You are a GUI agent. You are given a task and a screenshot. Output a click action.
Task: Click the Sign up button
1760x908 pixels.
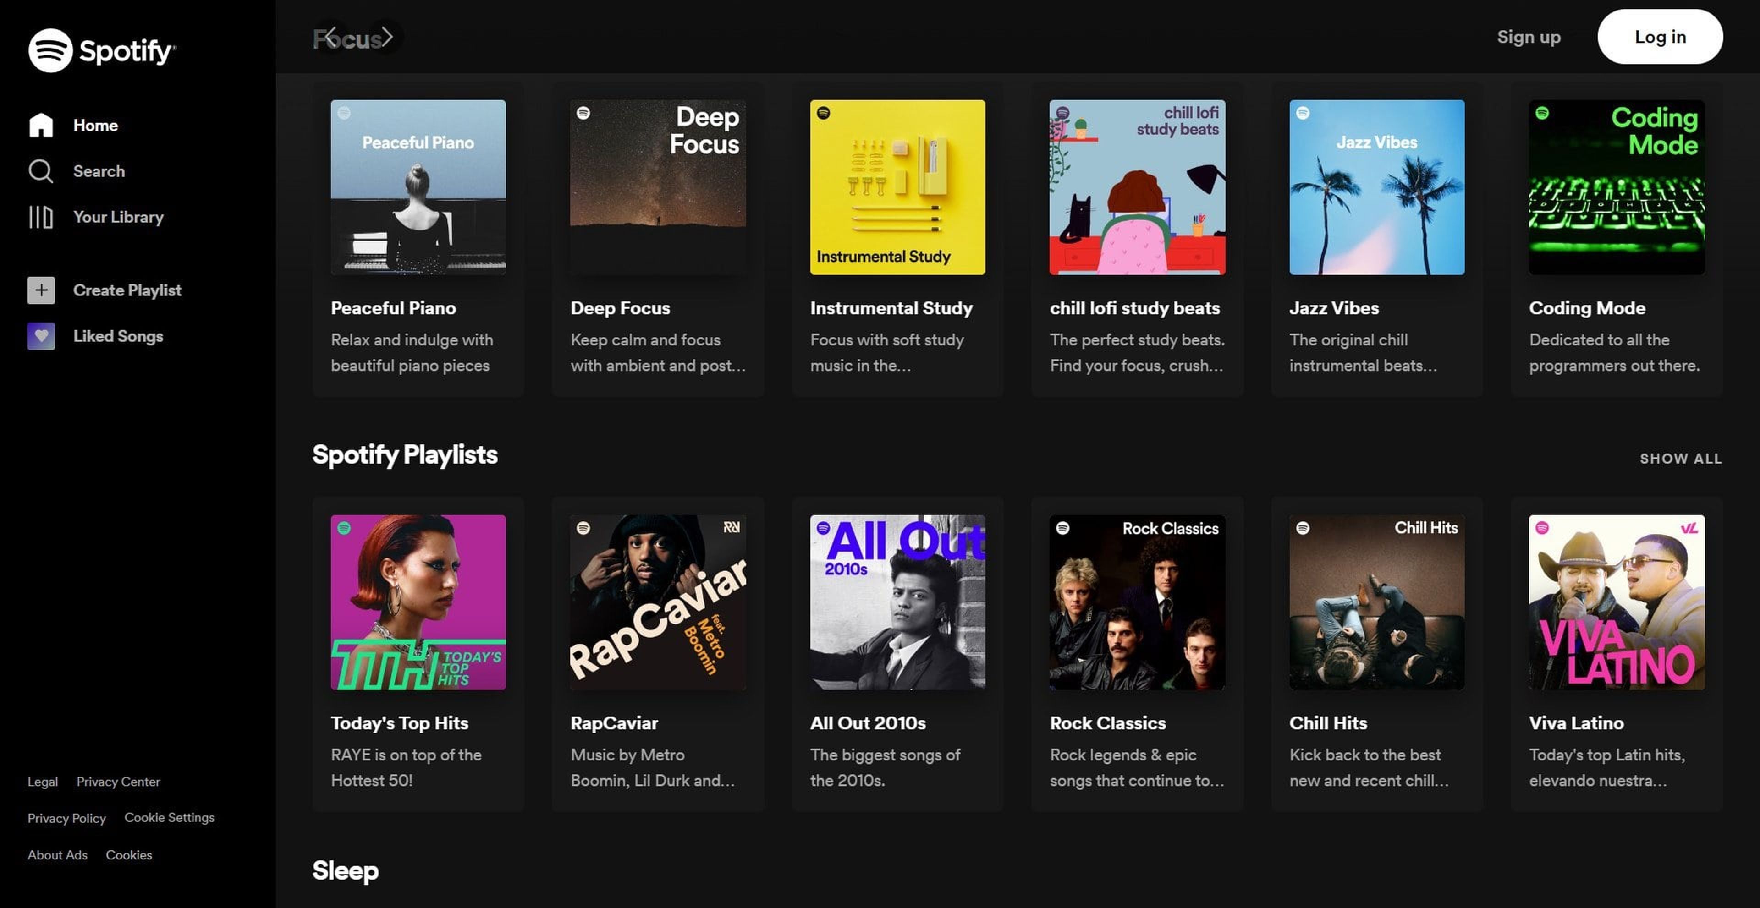tap(1529, 37)
